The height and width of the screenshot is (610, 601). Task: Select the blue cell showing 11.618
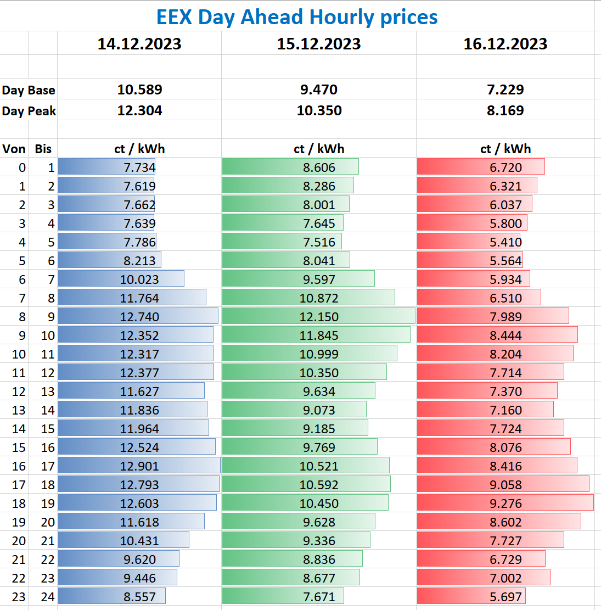(139, 522)
